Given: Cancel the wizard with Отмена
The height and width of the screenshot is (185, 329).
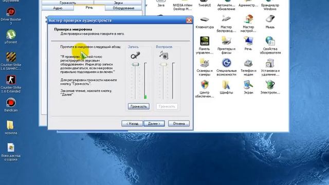Looking at the screenshot, I should (179, 123).
